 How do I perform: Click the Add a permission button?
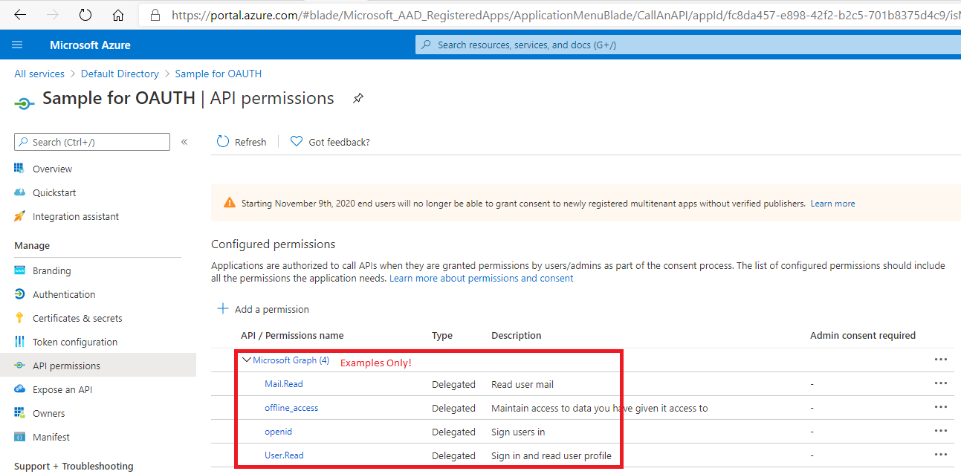(263, 309)
